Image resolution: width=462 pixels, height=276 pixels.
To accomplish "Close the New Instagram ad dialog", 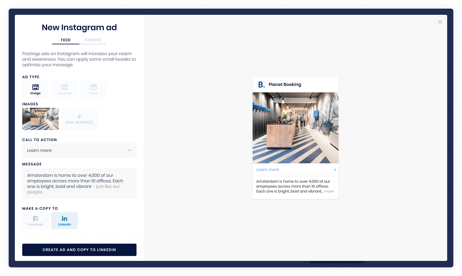I will [x=440, y=22].
